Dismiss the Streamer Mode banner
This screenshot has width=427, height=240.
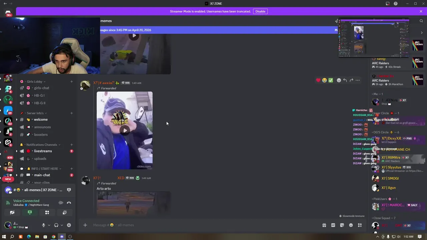[421, 11]
